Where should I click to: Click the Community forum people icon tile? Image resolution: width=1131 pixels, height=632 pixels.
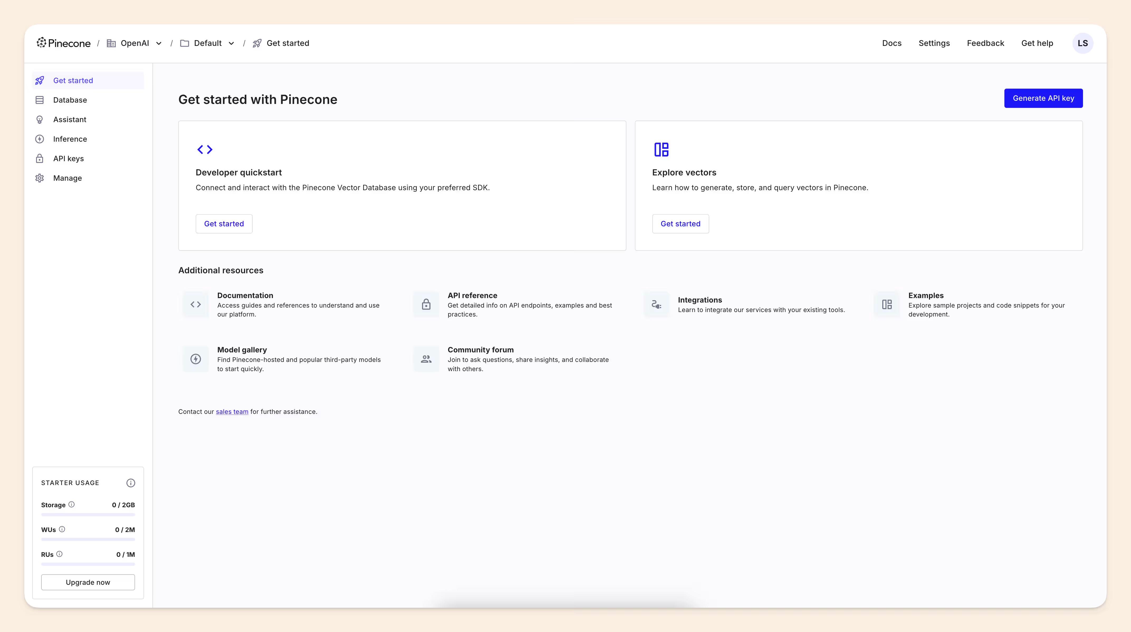pyautogui.click(x=426, y=359)
